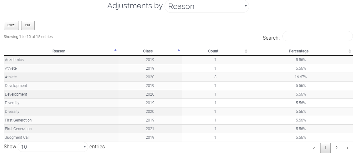357x157 pixels.
Task: Click the Reason column header text
Action: coord(59,51)
